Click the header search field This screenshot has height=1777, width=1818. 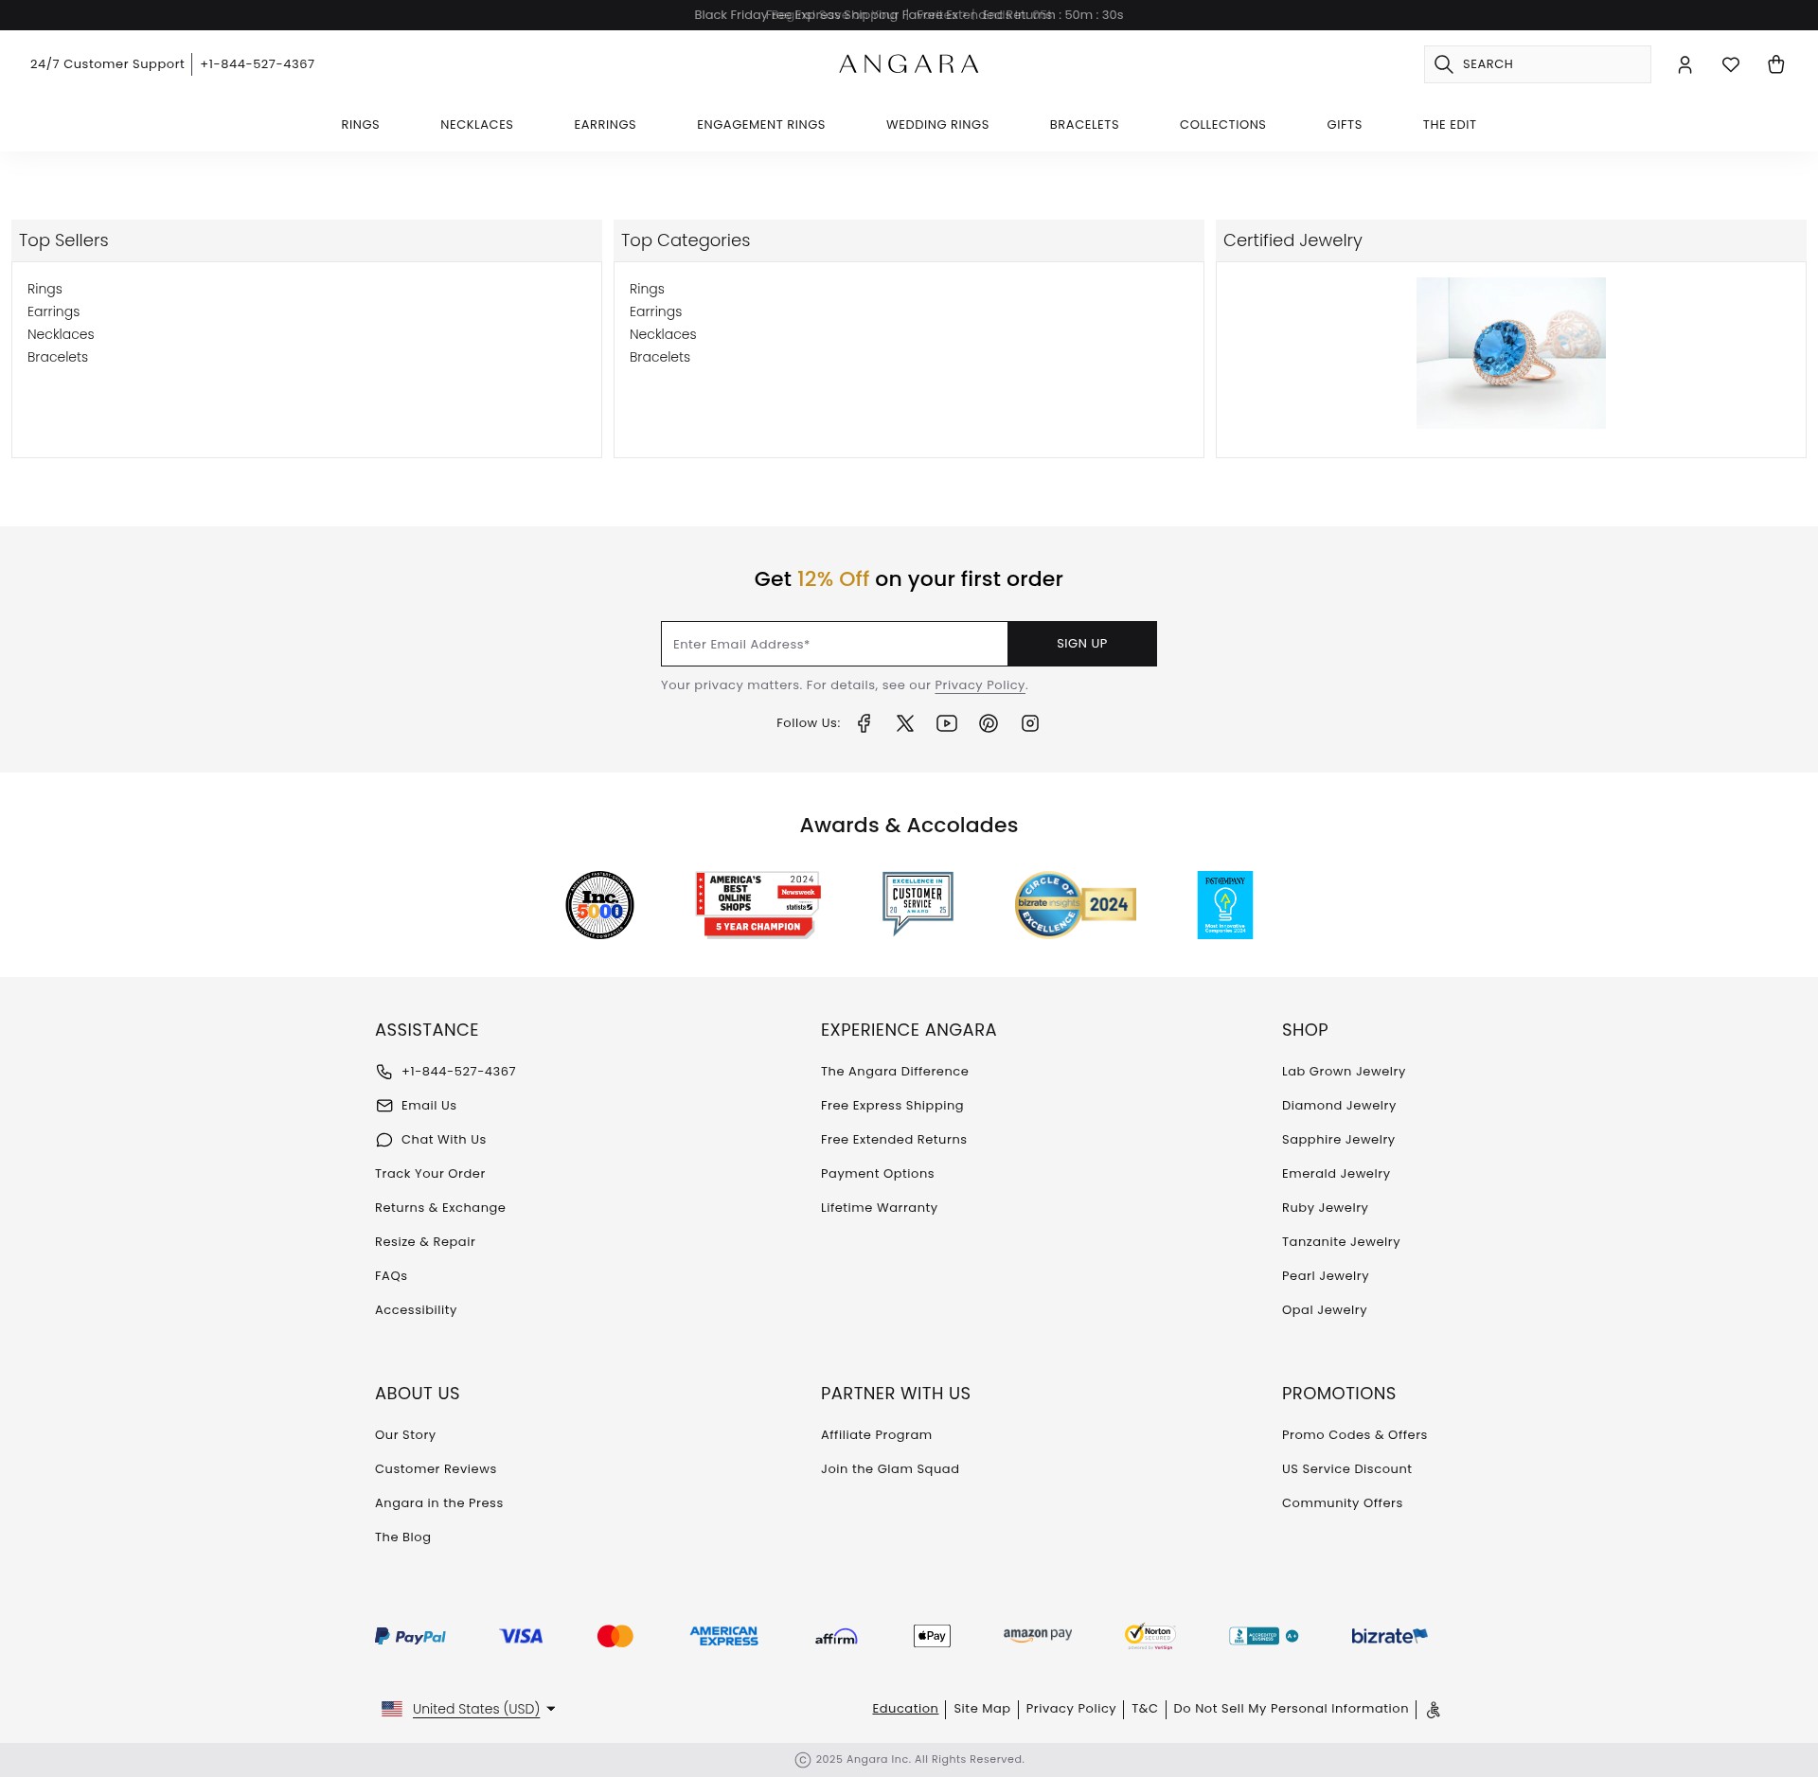pyautogui.click(x=1538, y=64)
